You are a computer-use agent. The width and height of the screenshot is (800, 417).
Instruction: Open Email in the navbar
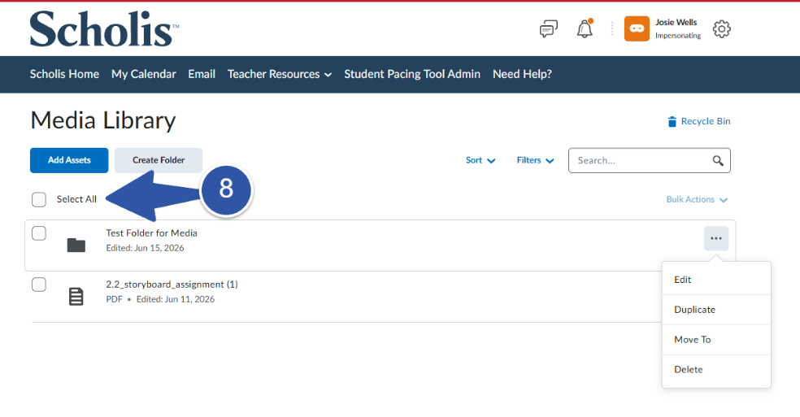[202, 74]
